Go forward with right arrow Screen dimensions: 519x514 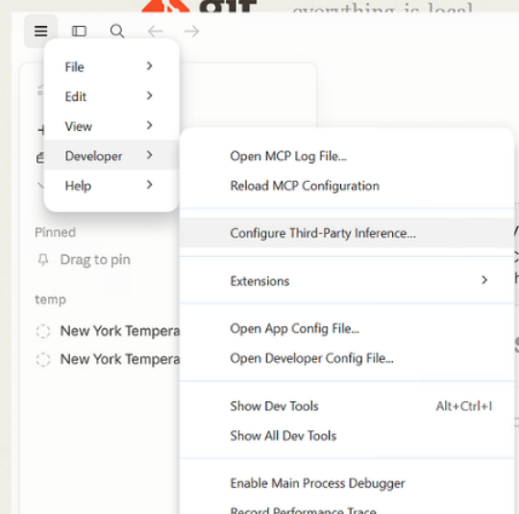(x=191, y=32)
